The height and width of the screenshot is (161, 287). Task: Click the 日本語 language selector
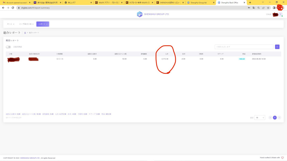pos(268,14)
